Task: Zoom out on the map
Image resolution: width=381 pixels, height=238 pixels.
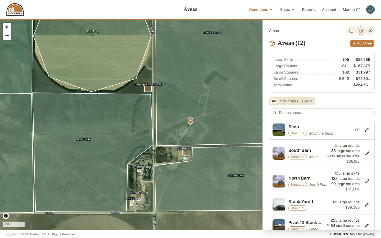Action: 7,36
